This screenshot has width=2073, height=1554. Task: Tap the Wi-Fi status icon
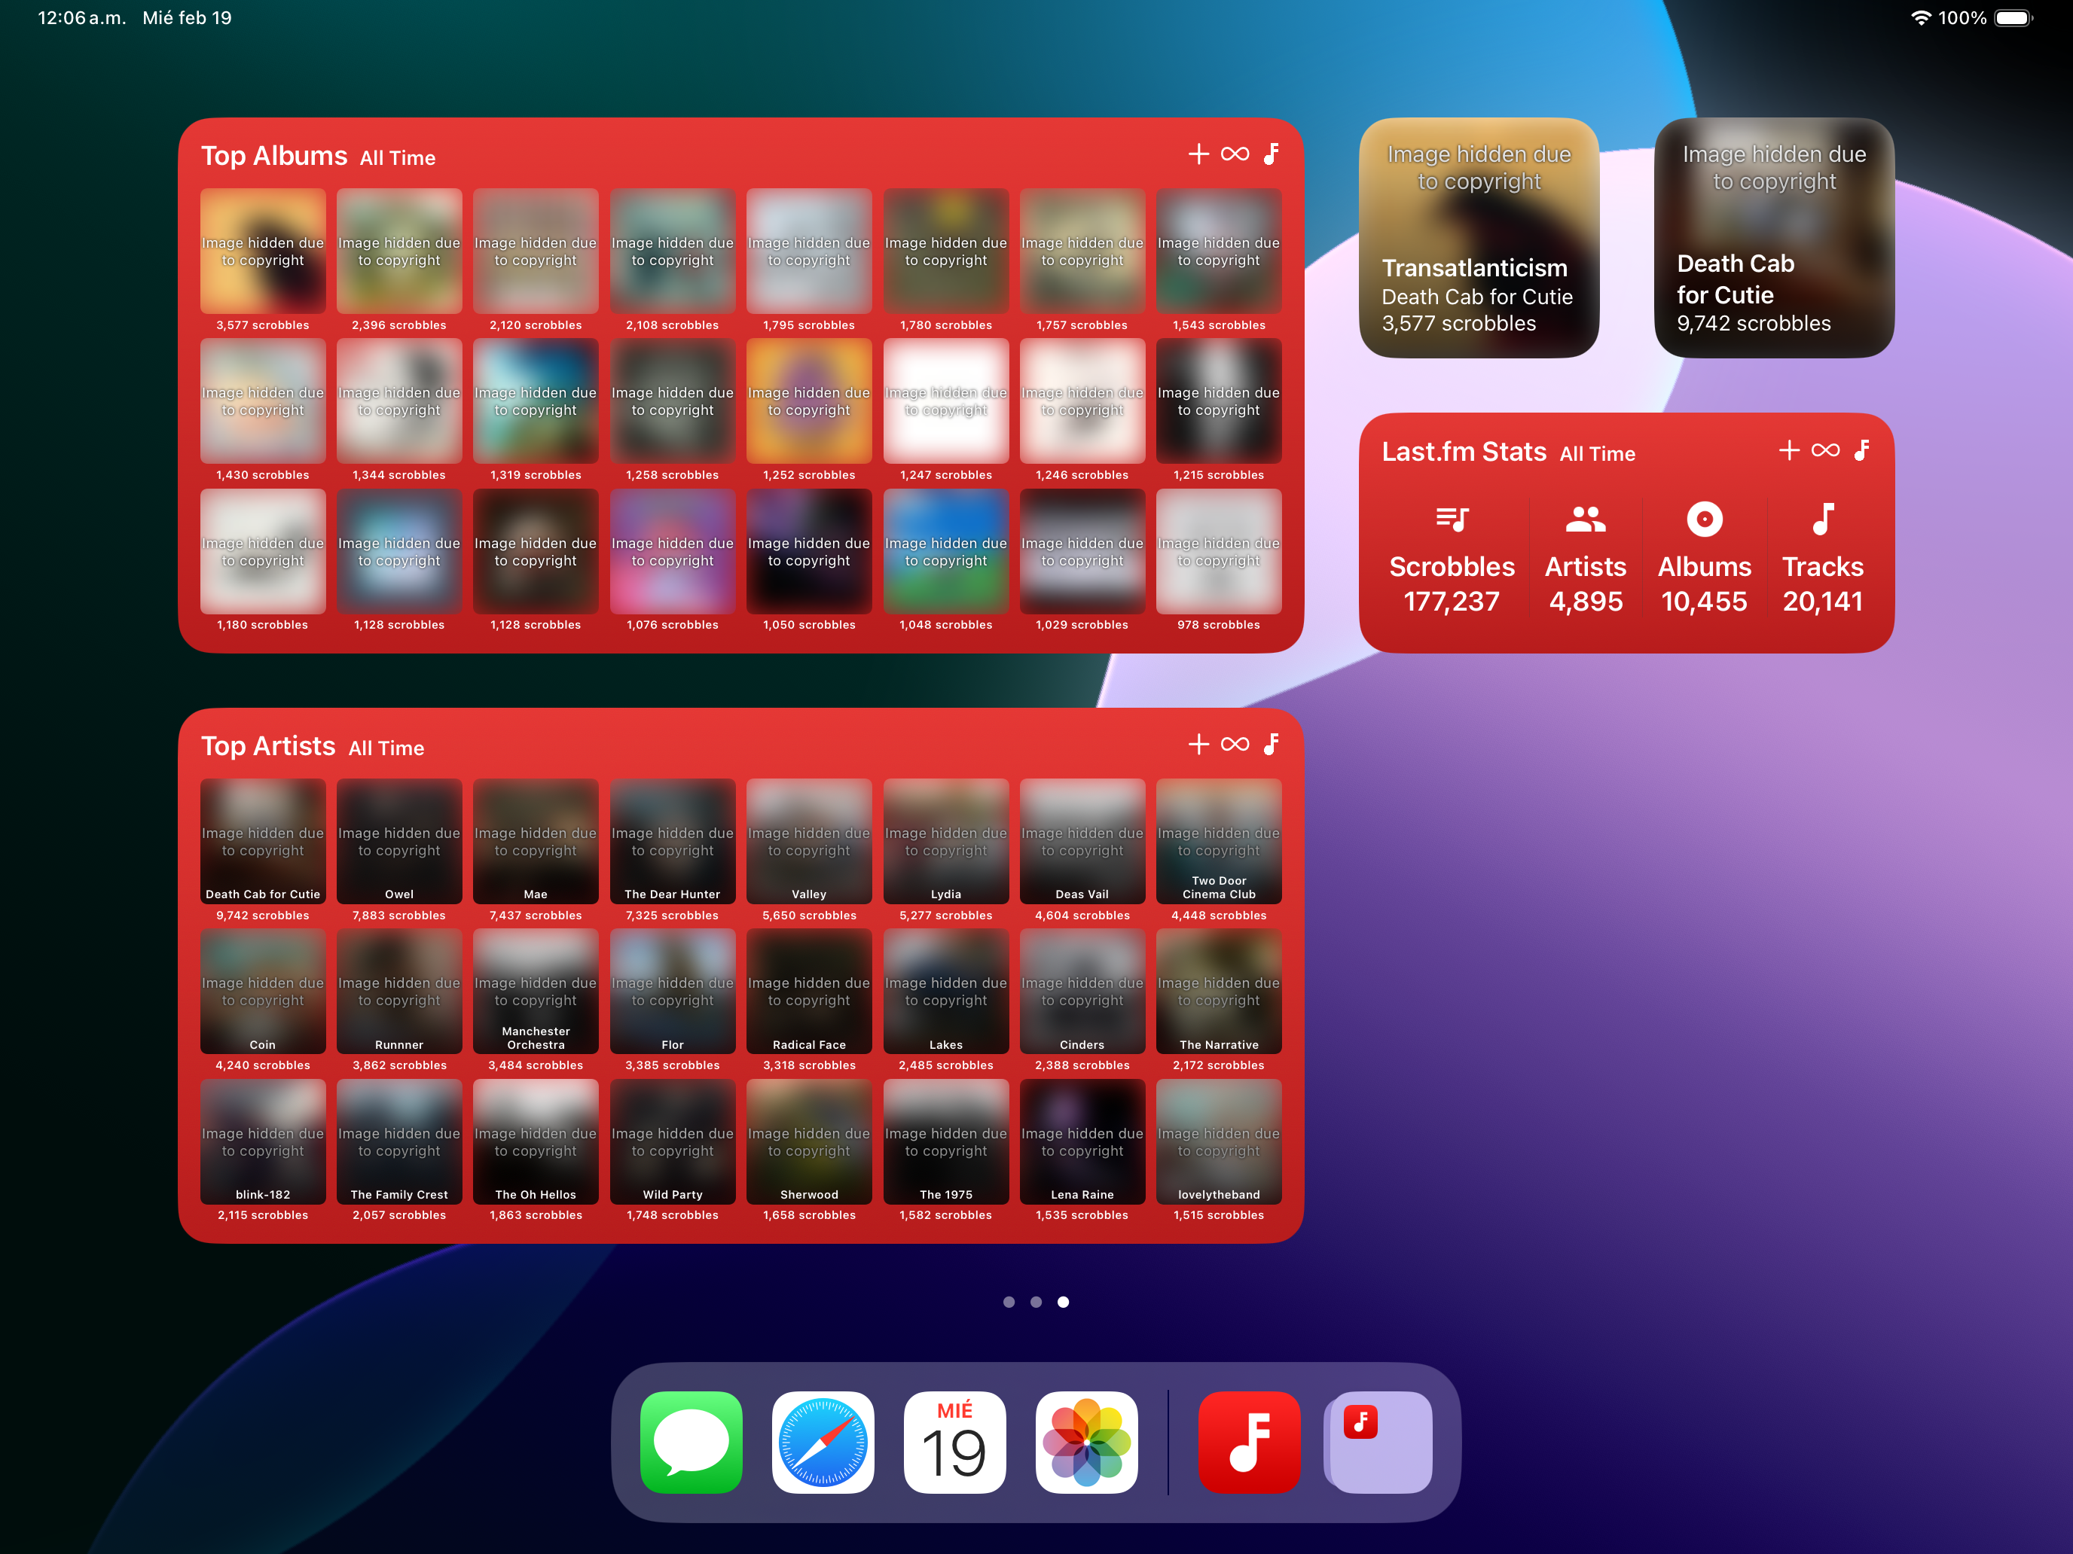1920,18
